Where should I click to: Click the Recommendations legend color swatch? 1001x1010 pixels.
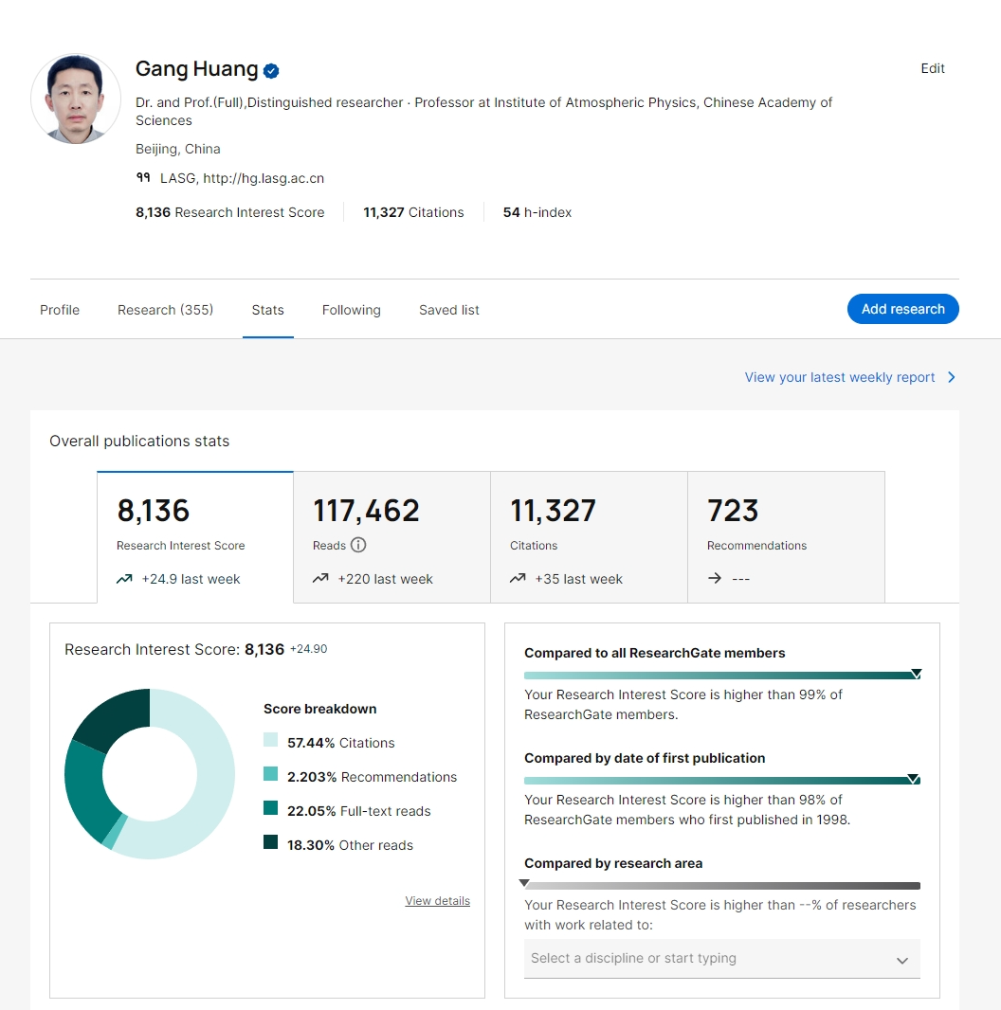(271, 773)
